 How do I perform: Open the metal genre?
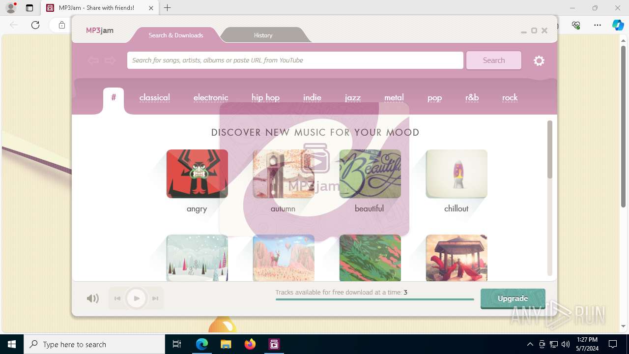point(394,97)
